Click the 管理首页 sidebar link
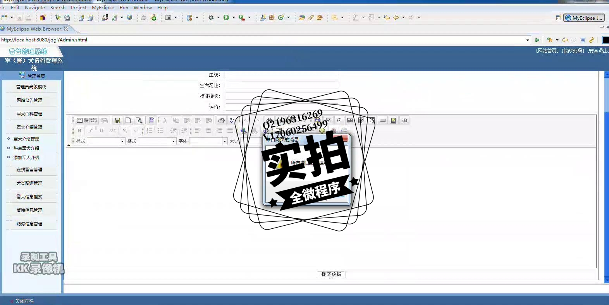The height and width of the screenshot is (305, 609). 36,76
